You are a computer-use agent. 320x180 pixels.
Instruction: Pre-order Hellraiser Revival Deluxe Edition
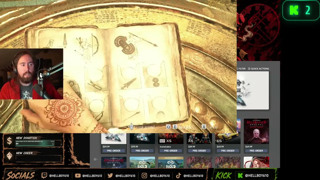(x=256, y=151)
